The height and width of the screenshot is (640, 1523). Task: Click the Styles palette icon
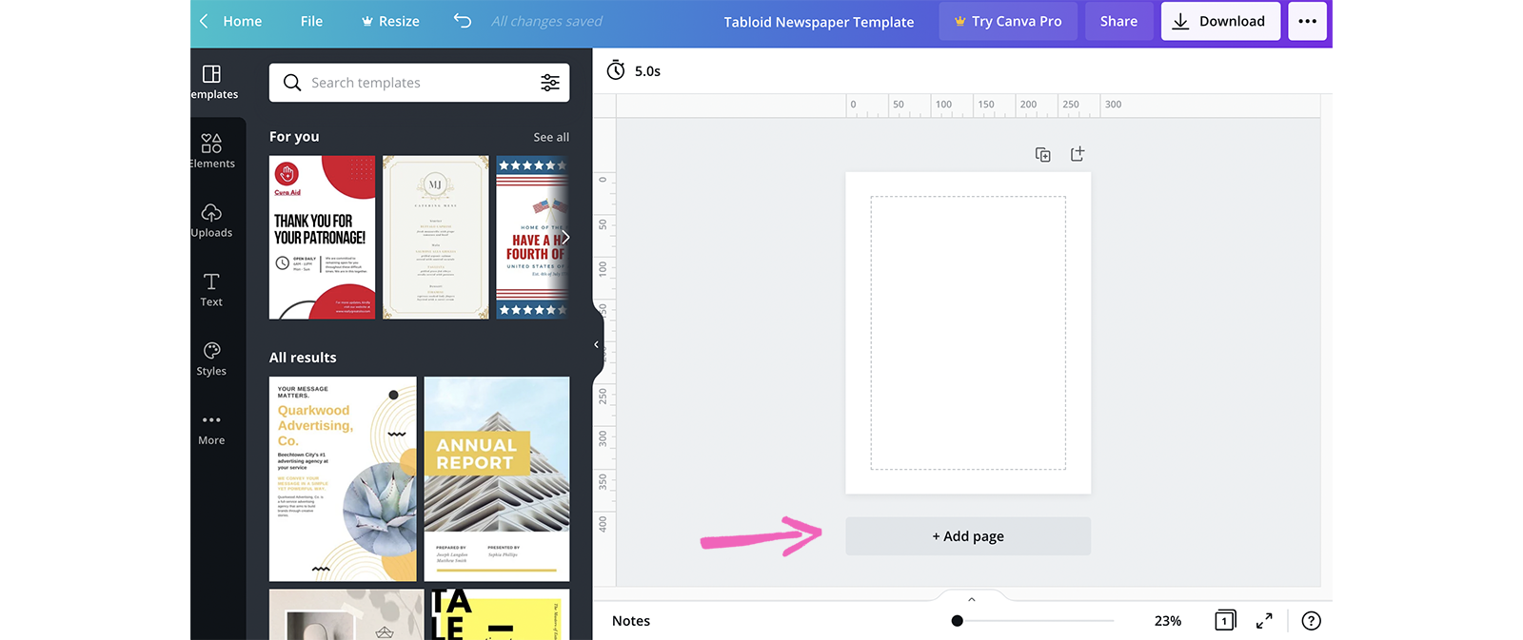[x=211, y=351]
